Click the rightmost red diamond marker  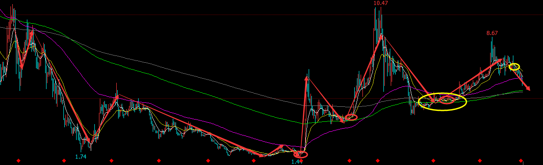tap(521, 160)
